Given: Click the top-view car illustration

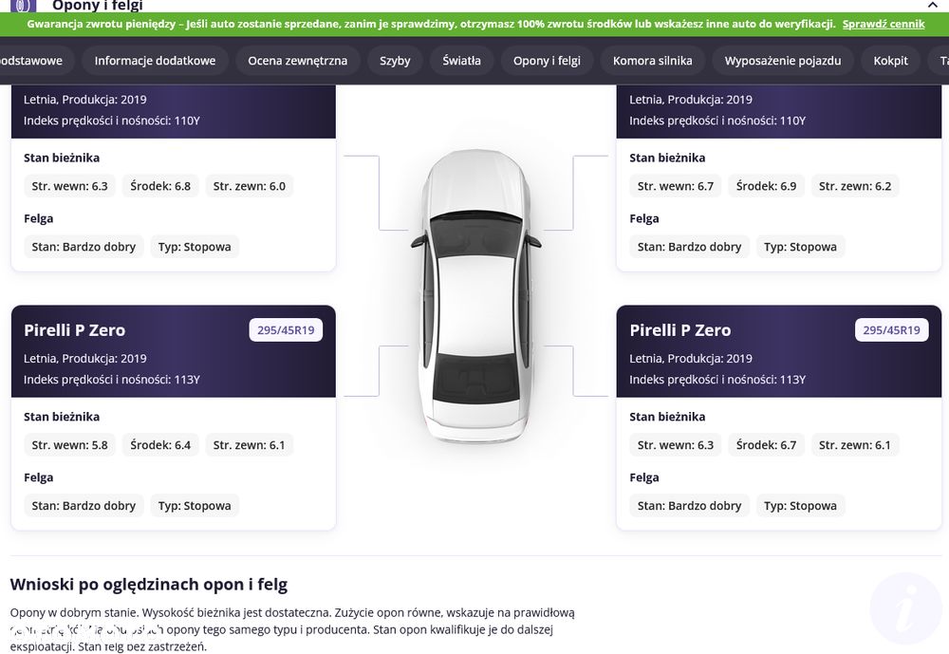Looking at the screenshot, I should [x=475, y=295].
